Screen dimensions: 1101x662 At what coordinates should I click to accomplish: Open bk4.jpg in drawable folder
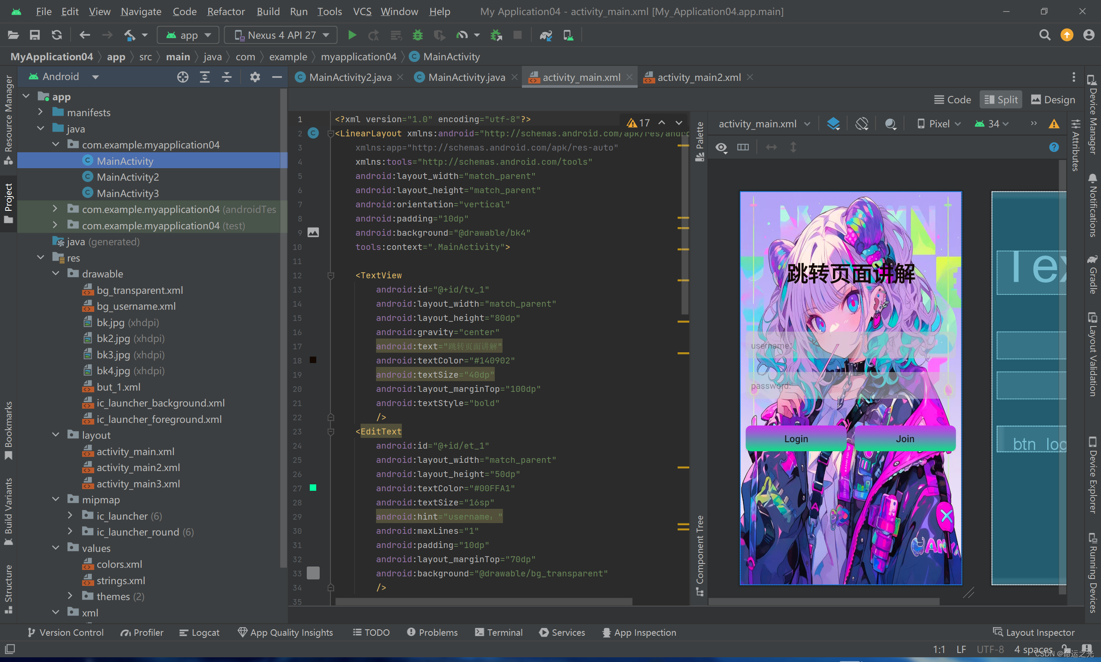pyautogui.click(x=113, y=371)
